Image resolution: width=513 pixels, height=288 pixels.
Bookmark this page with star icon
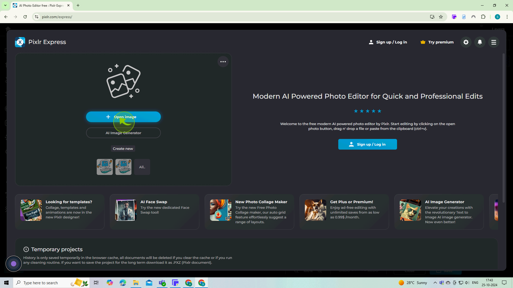441,17
